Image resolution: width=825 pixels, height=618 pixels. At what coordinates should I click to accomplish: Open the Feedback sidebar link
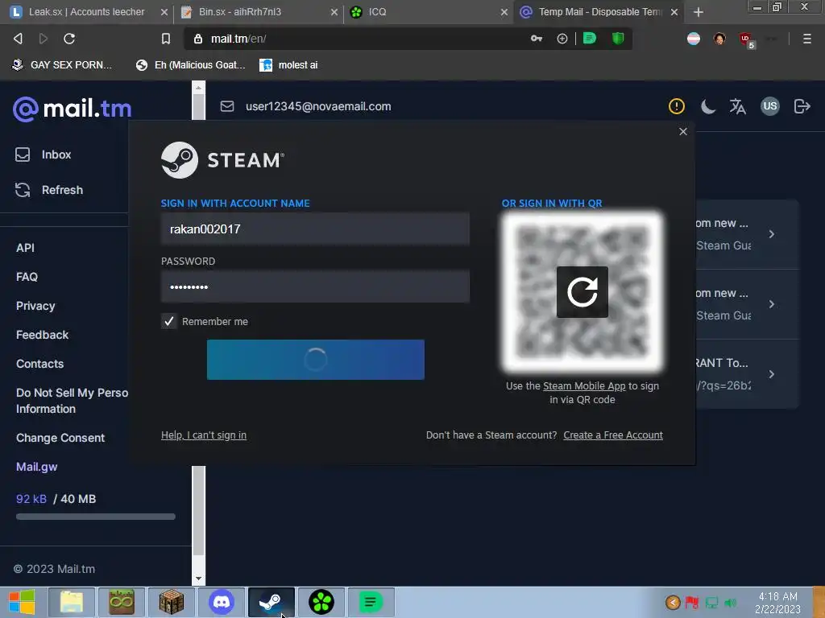pos(42,335)
